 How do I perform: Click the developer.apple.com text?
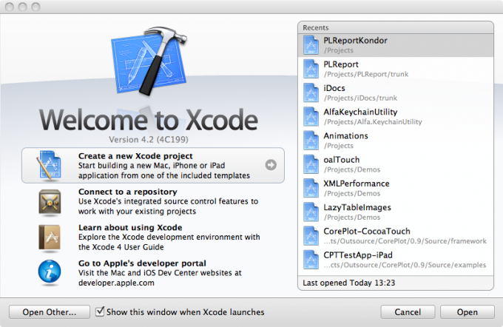tap(116, 283)
